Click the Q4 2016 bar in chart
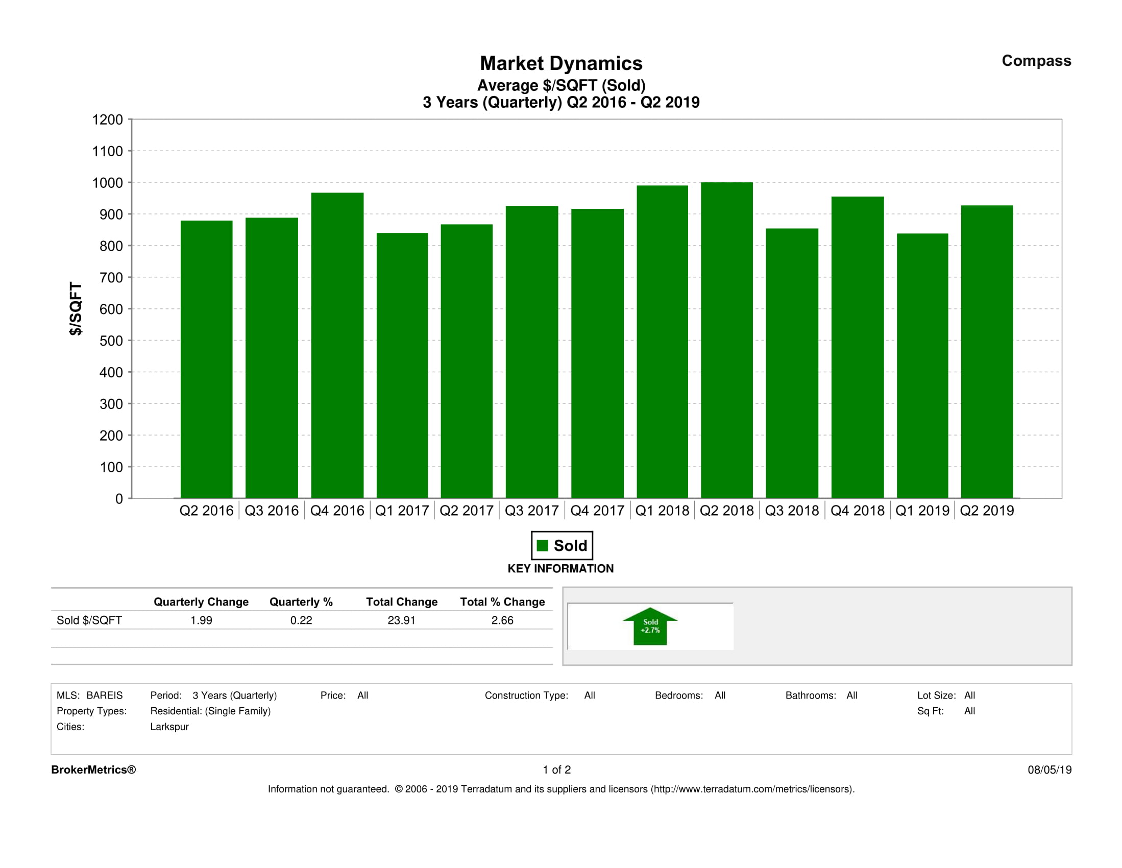The height and width of the screenshot is (868, 1122). 337,345
